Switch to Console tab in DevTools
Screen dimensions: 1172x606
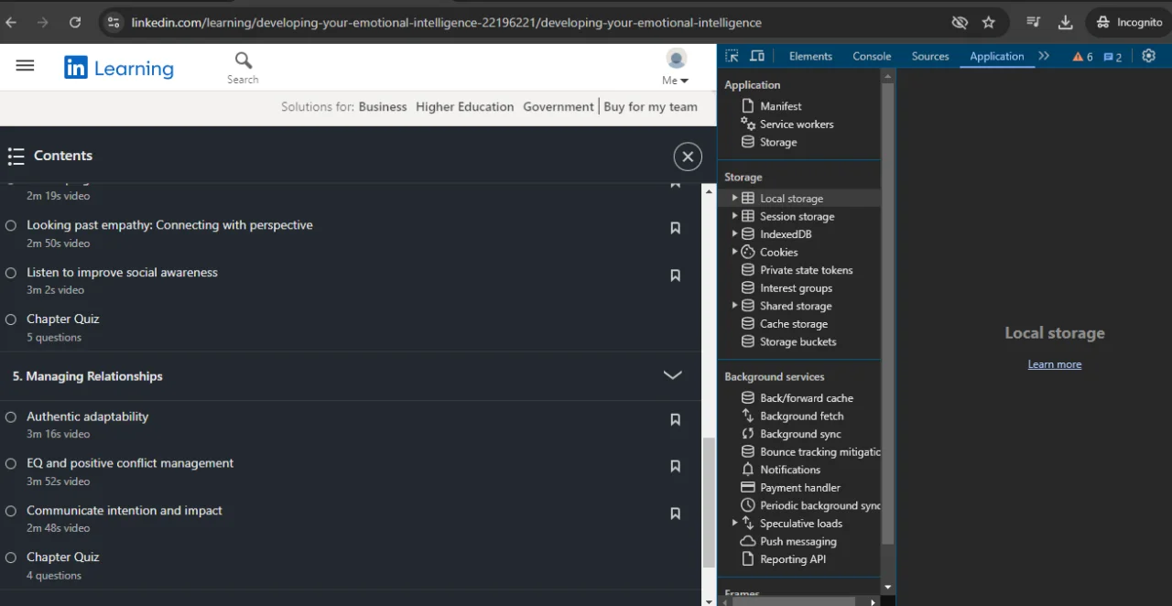pos(872,56)
